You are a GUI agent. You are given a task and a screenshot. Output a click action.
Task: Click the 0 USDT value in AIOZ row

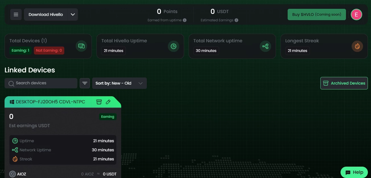(x=110, y=174)
